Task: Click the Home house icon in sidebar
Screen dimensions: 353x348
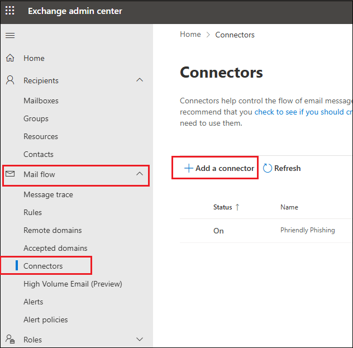Action: pos(10,58)
